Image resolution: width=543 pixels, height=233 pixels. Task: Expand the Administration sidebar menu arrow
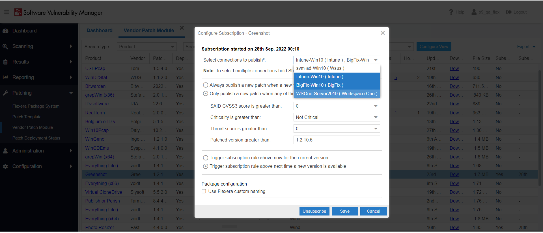(71, 151)
